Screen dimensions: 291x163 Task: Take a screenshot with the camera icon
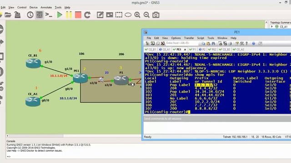[x=156, y=15]
